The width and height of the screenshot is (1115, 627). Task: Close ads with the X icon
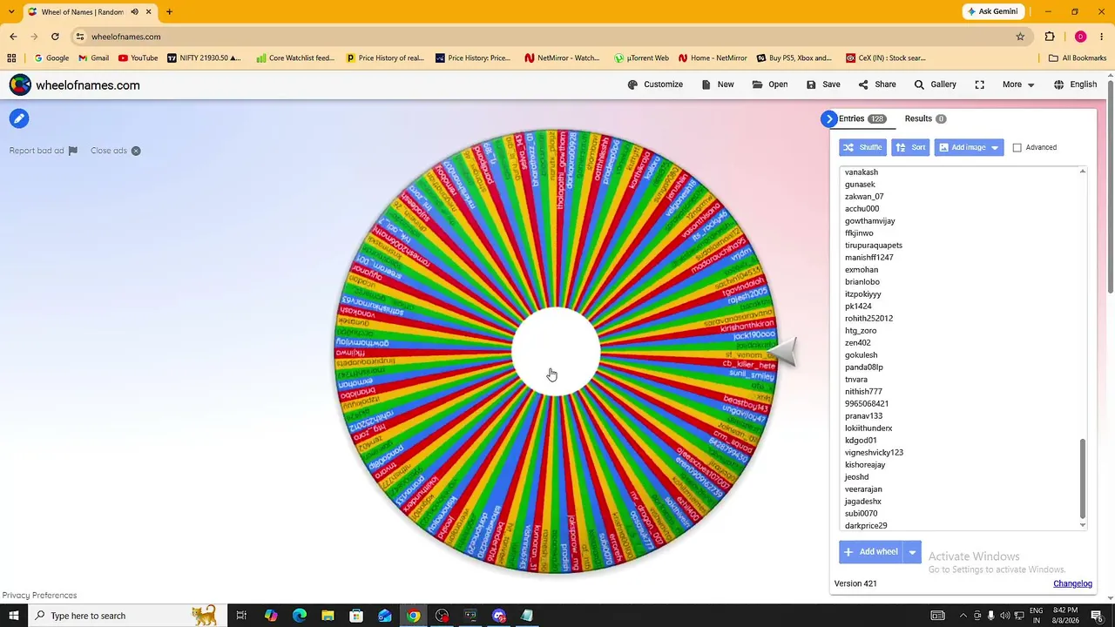136,151
